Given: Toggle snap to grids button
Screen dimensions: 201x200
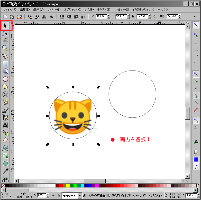Looking at the screenshot, I should [x=196, y=159].
